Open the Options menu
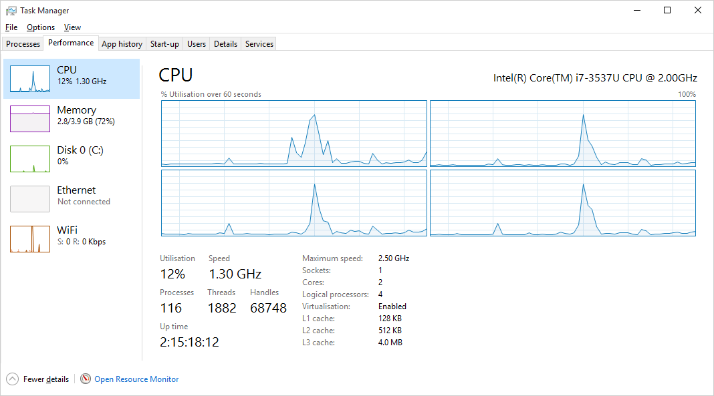Screen dimensions: 714x396 [x=41, y=27]
